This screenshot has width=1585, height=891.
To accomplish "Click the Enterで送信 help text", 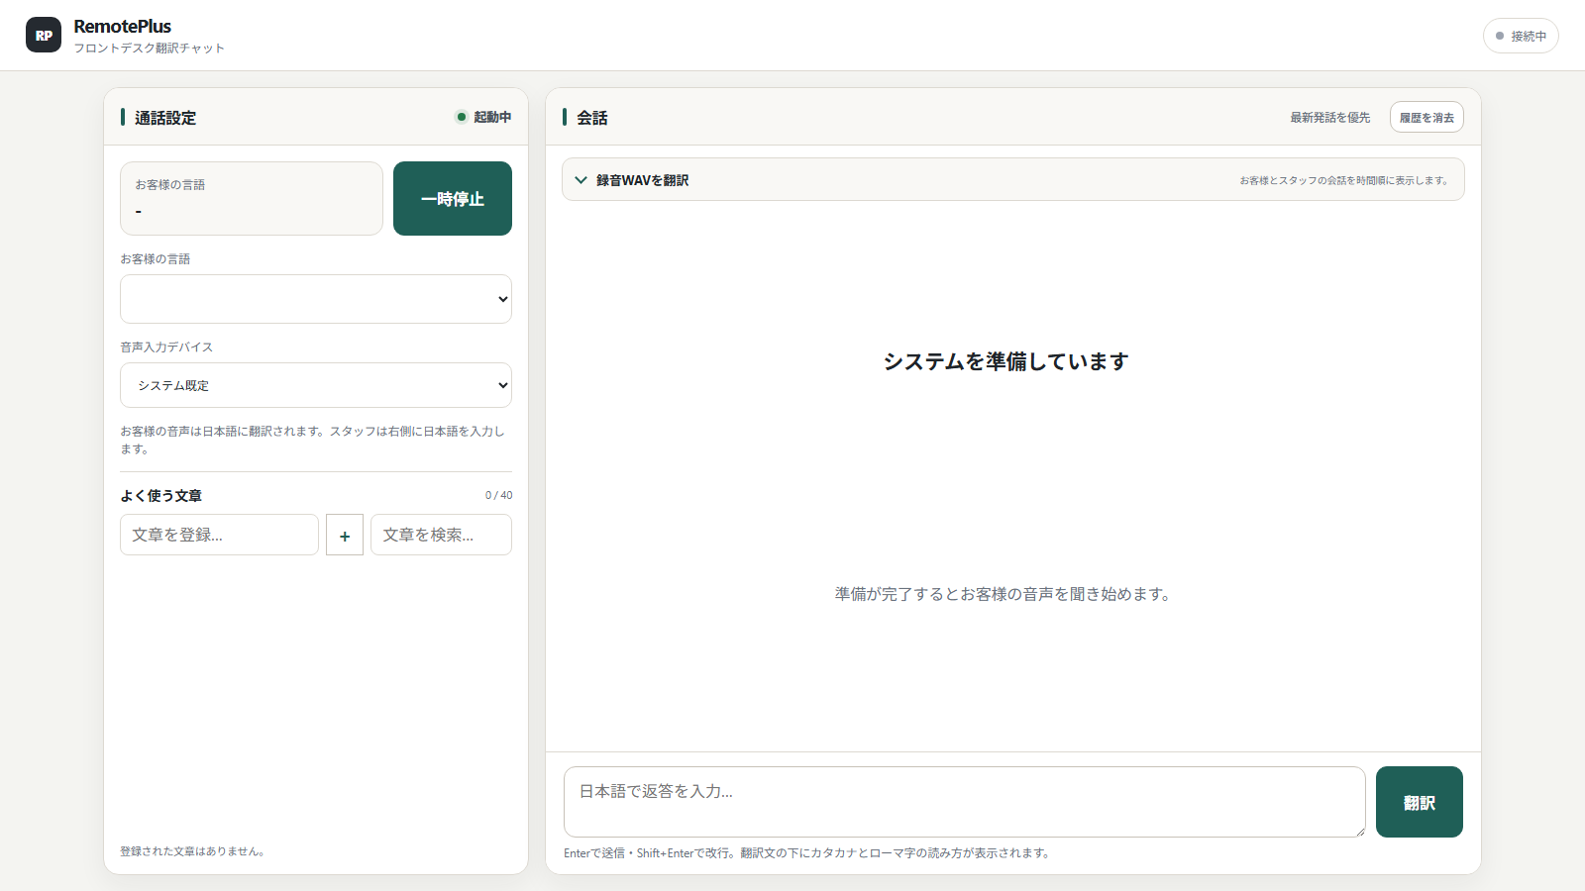I will [806, 853].
